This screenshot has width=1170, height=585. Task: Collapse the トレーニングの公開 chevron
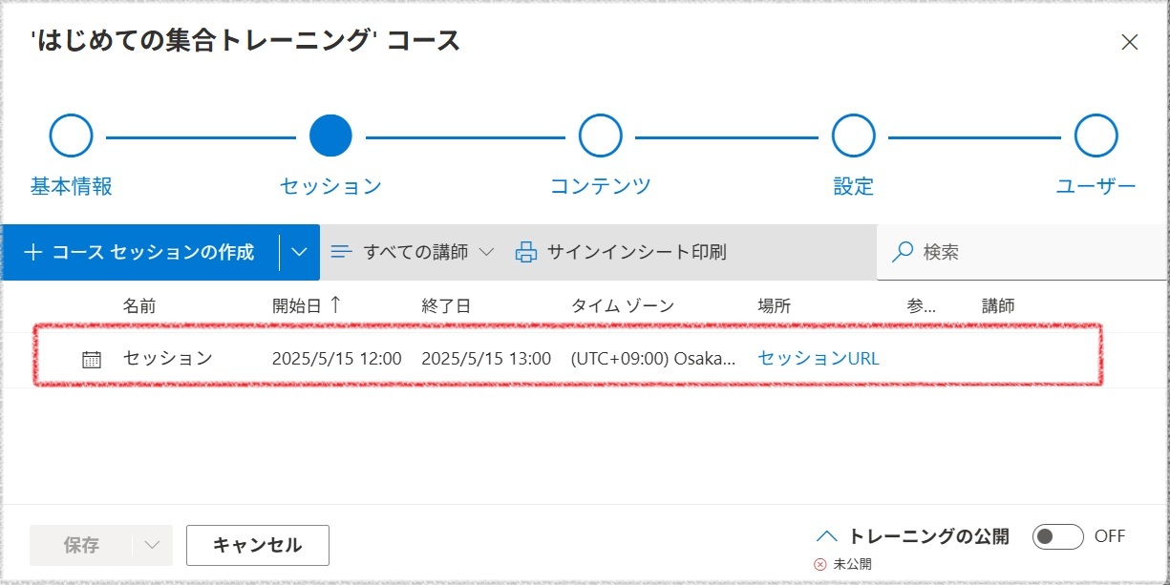[x=828, y=536]
